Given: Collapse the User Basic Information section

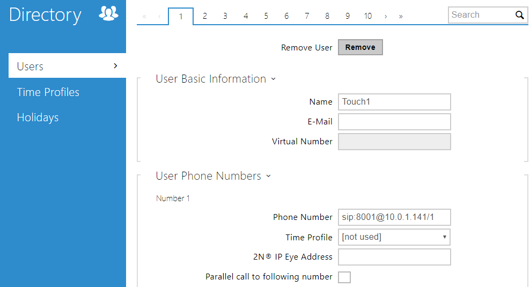Looking at the screenshot, I should 273,79.
